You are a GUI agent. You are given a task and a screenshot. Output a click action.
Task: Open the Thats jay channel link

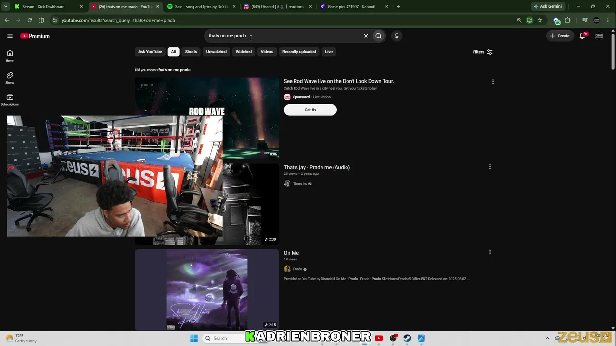(300, 184)
